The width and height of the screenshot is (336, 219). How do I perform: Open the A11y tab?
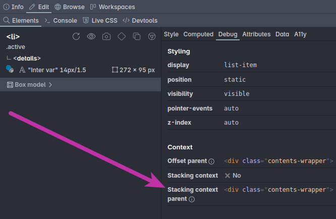point(300,34)
